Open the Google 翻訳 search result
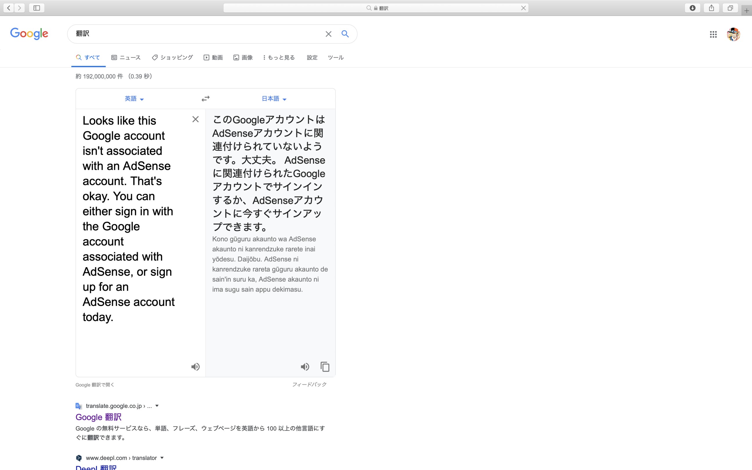This screenshot has height=470, width=752. click(x=98, y=417)
